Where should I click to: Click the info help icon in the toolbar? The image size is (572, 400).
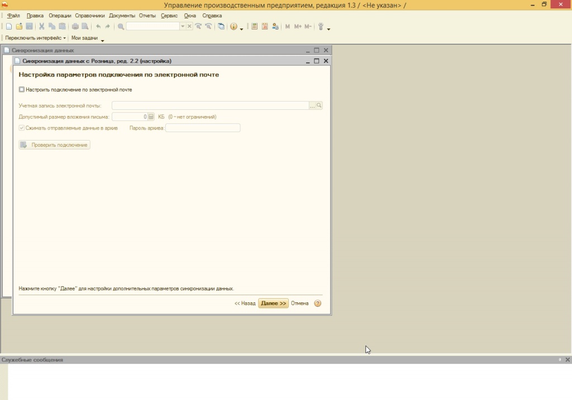[233, 26]
